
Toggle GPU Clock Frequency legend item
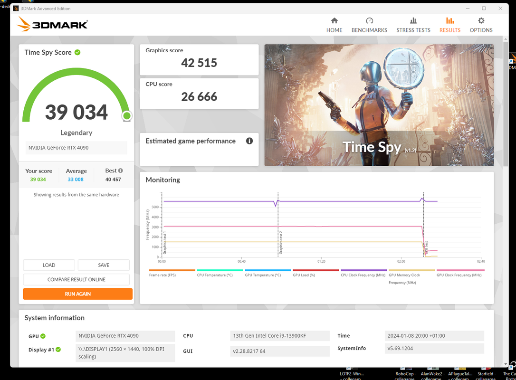coord(460,273)
